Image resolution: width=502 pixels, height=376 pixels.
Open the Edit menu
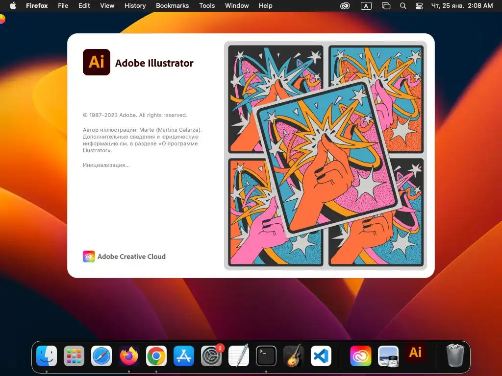point(84,6)
